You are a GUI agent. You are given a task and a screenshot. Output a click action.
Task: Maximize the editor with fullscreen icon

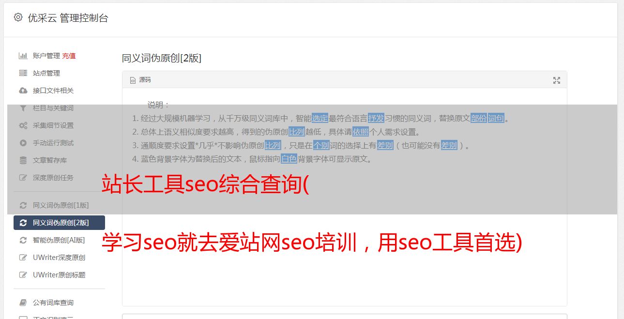[x=557, y=80]
